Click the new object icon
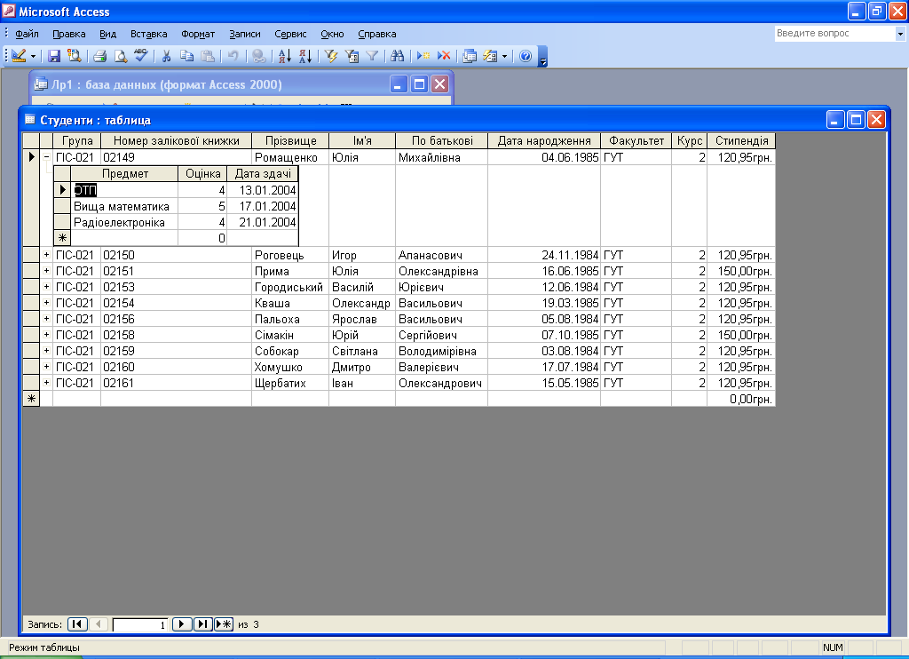 coord(490,56)
